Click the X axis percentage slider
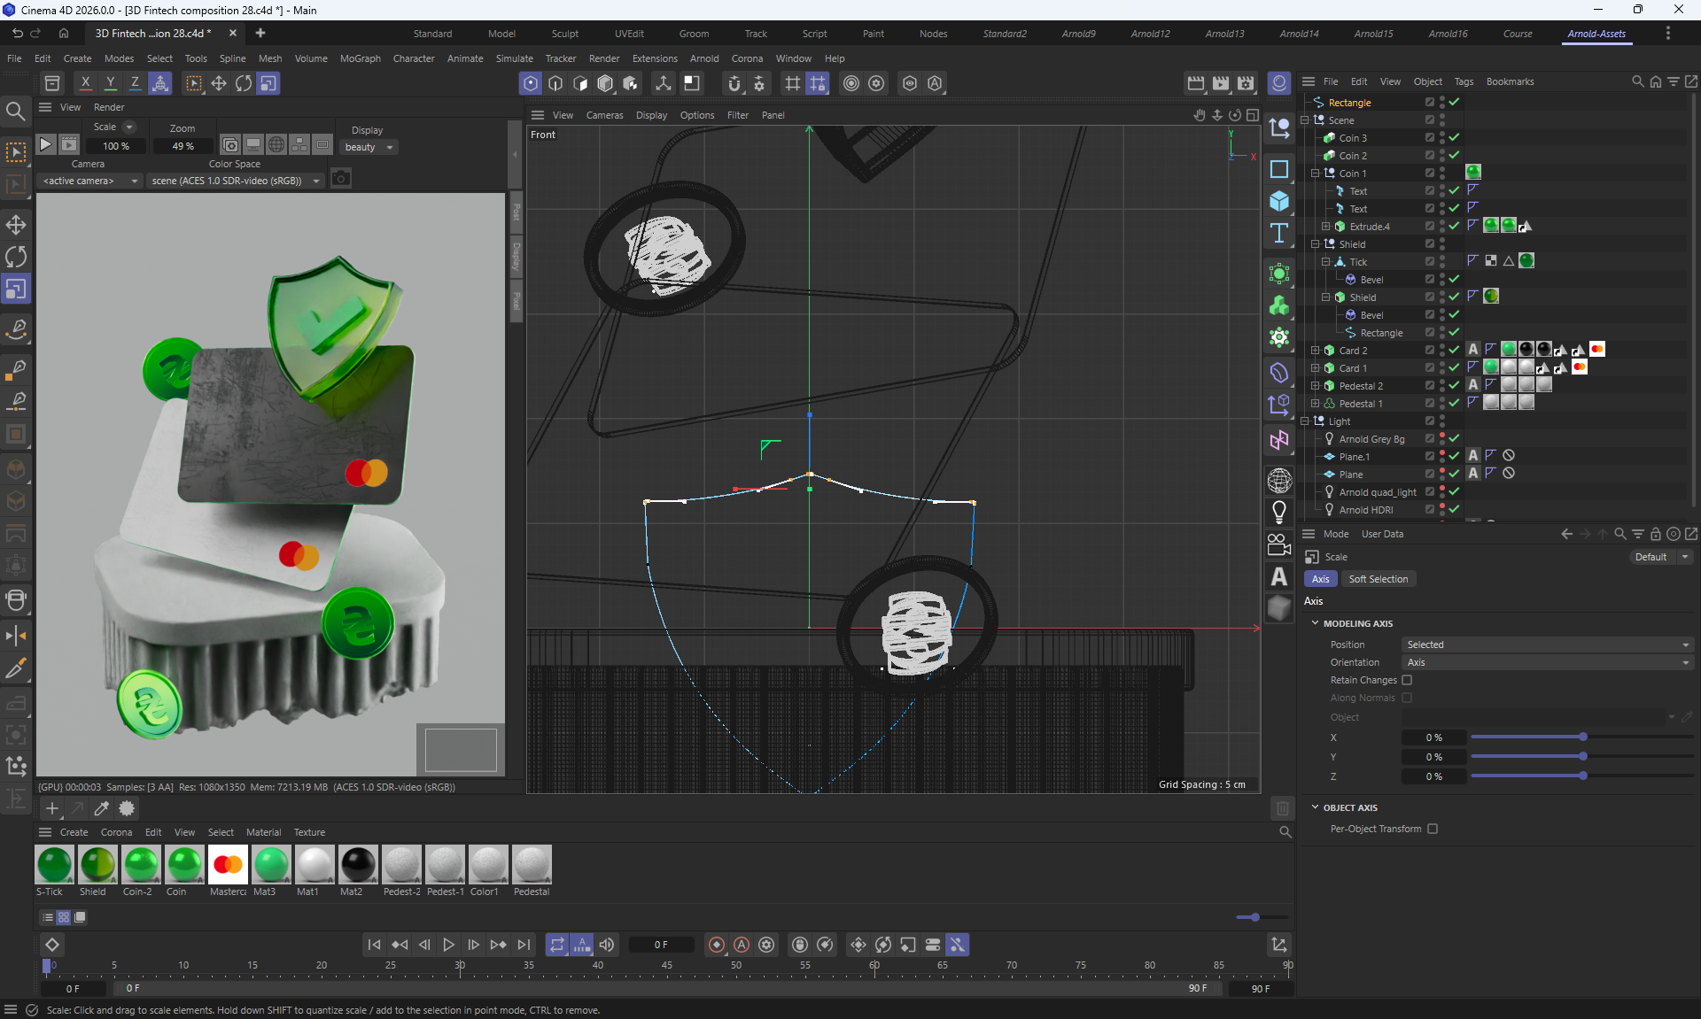This screenshot has width=1701, height=1019. [1581, 737]
